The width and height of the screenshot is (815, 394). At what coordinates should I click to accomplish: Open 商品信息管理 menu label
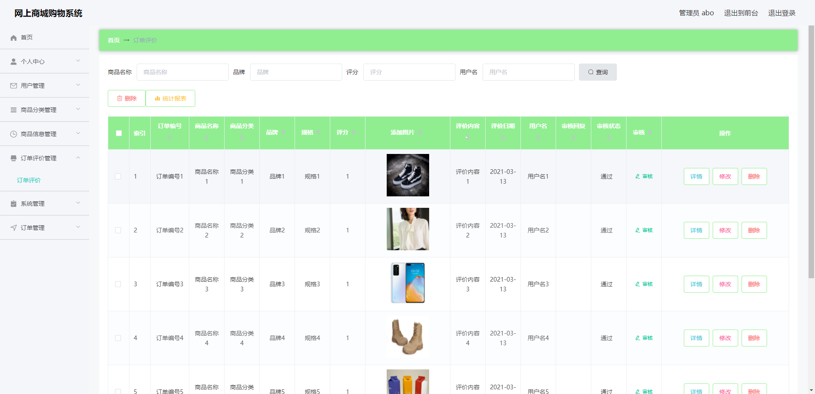[39, 134]
